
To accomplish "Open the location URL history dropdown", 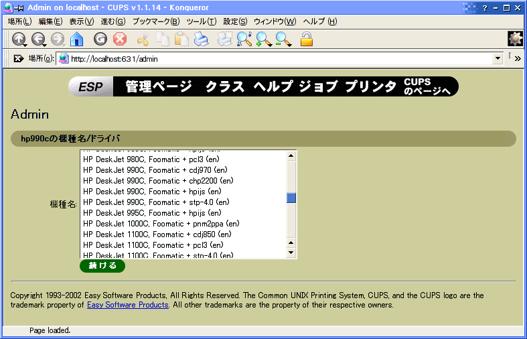I will (x=498, y=59).
